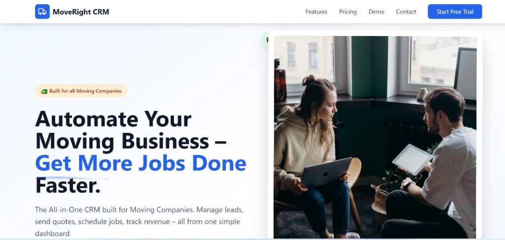Click the MoveRight CRM brand name
Image resolution: width=505 pixels, height=240 pixels.
pyautogui.click(x=81, y=12)
